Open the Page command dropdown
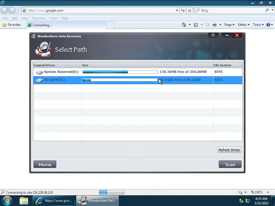Image resolution: width=275 pixels, height=206 pixels. pyautogui.click(x=229, y=25)
